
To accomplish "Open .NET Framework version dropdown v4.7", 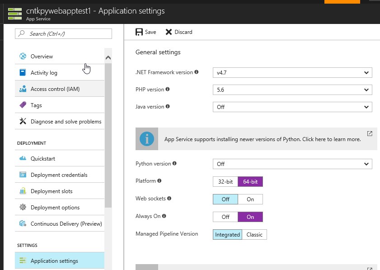I will click(x=292, y=72).
